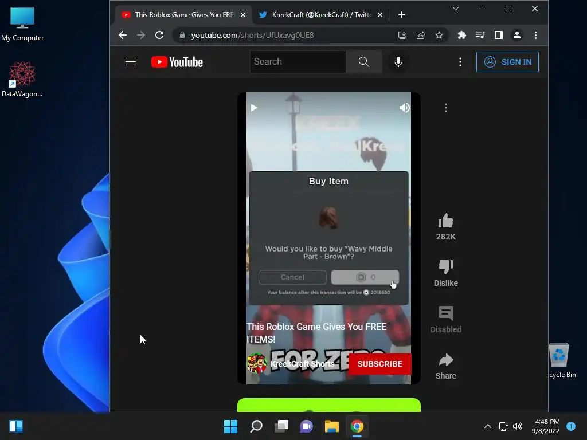
Task: Open network status tray icon
Action: coord(503,426)
